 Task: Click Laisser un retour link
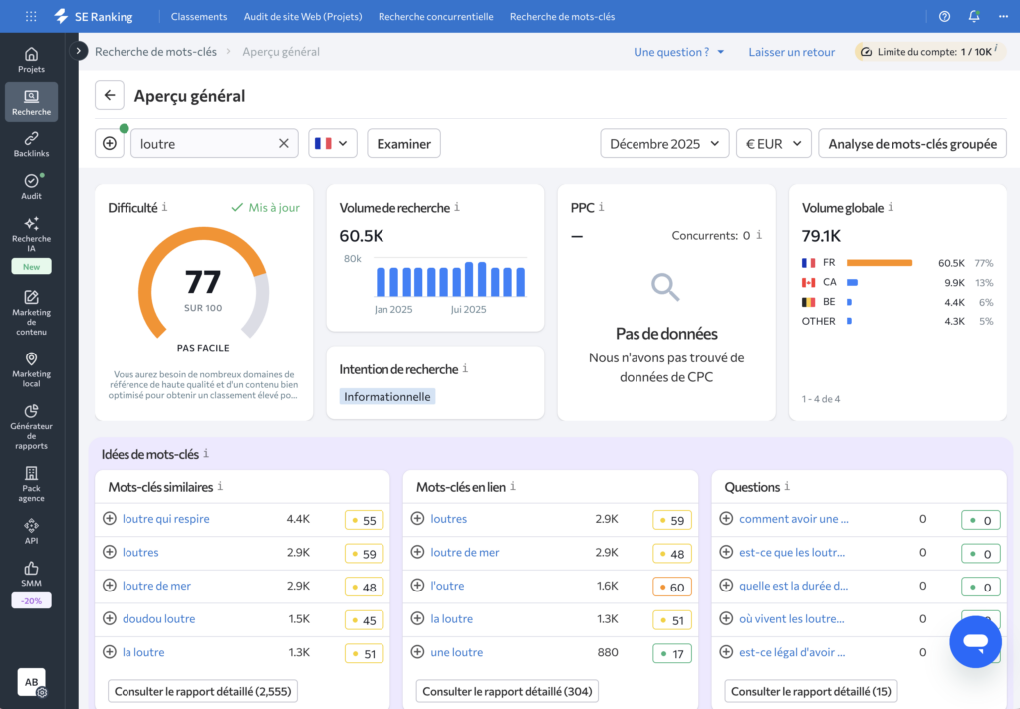[x=791, y=52]
